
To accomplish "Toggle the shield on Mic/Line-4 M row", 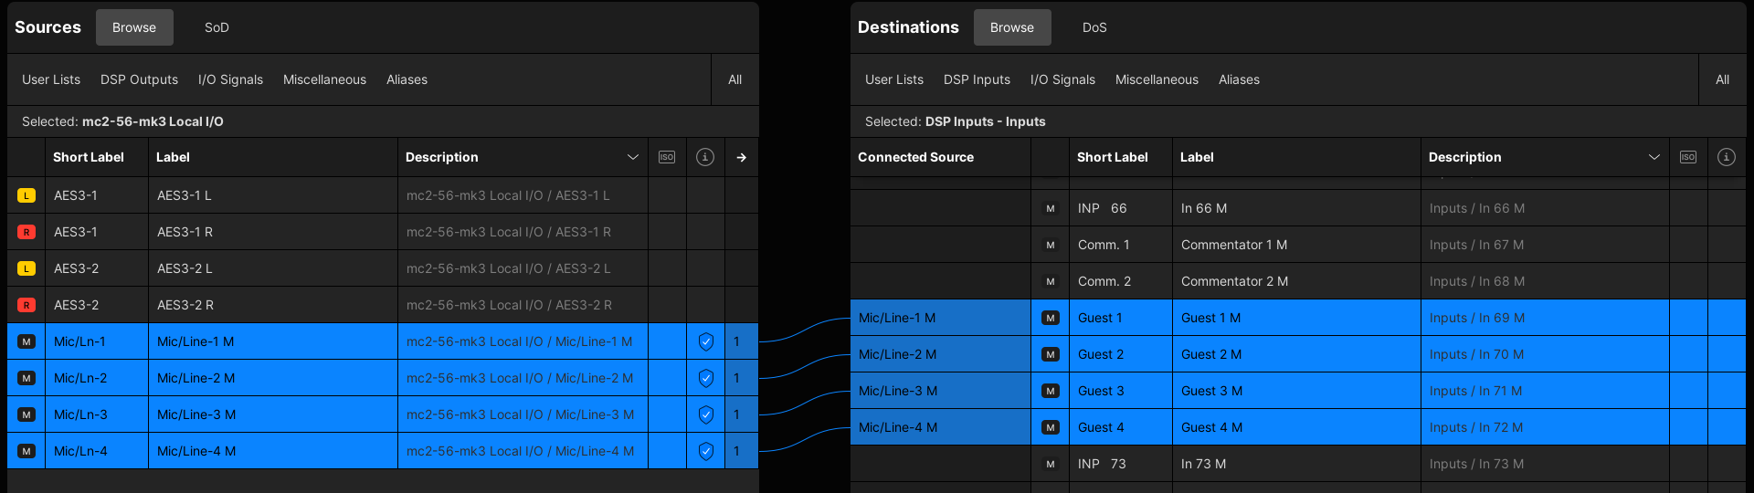I will tap(705, 451).
